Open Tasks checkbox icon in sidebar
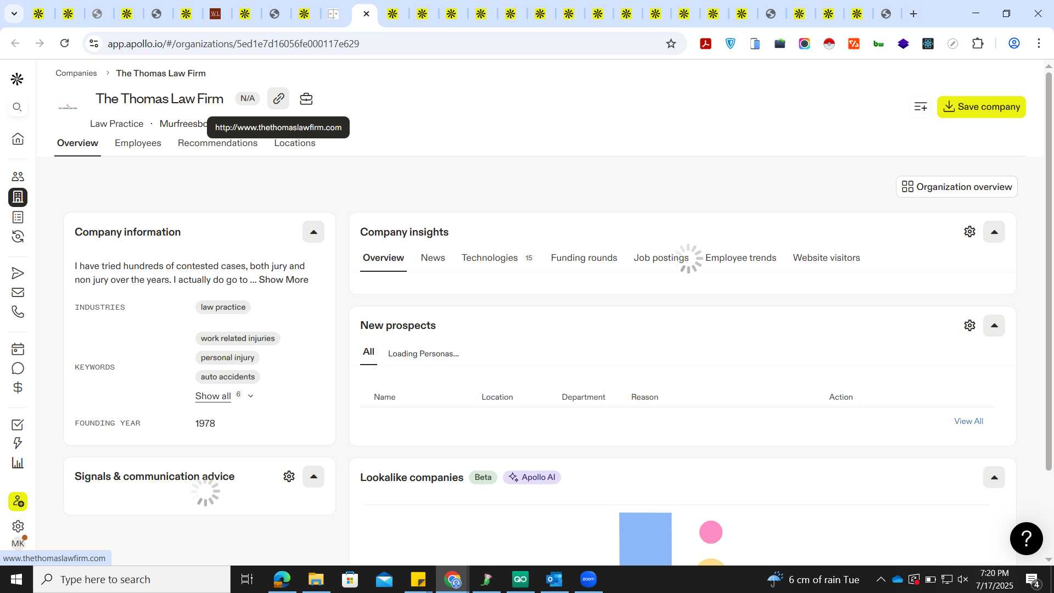Image resolution: width=1054 pixels, height=593 pixels. 18,424
